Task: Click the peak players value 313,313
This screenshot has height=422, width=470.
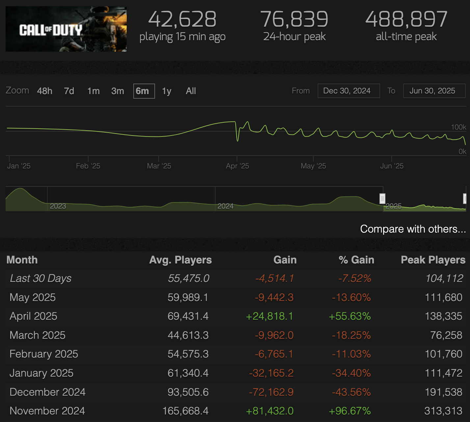Action: click(443, 411)
